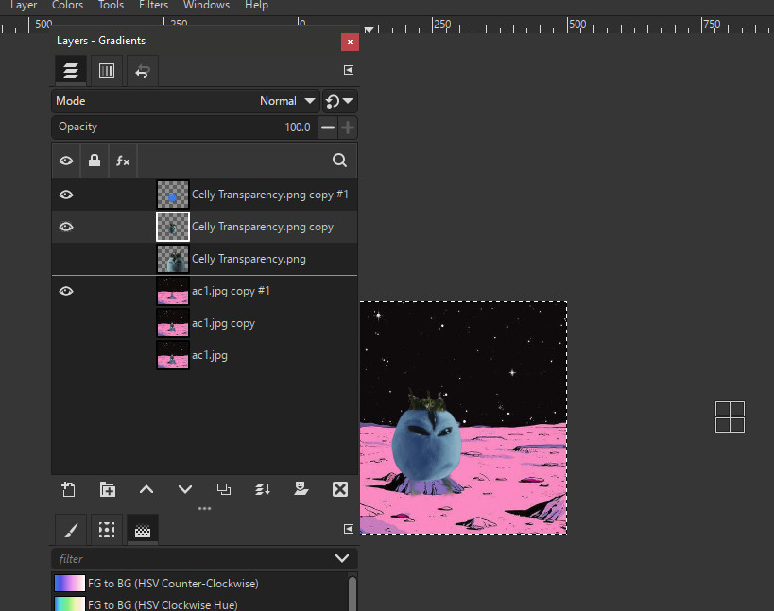Click the fx layer effects header icon

(123, 161)
